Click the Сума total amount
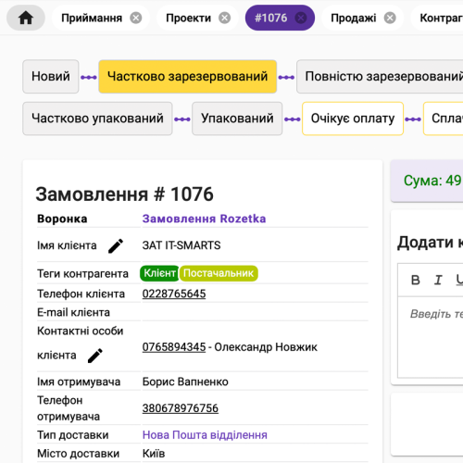Viewport: 463px width, 463px height. [432, 181]
